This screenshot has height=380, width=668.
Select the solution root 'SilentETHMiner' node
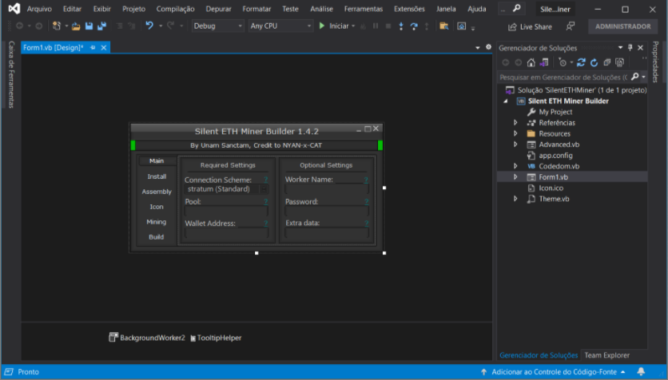582,89
